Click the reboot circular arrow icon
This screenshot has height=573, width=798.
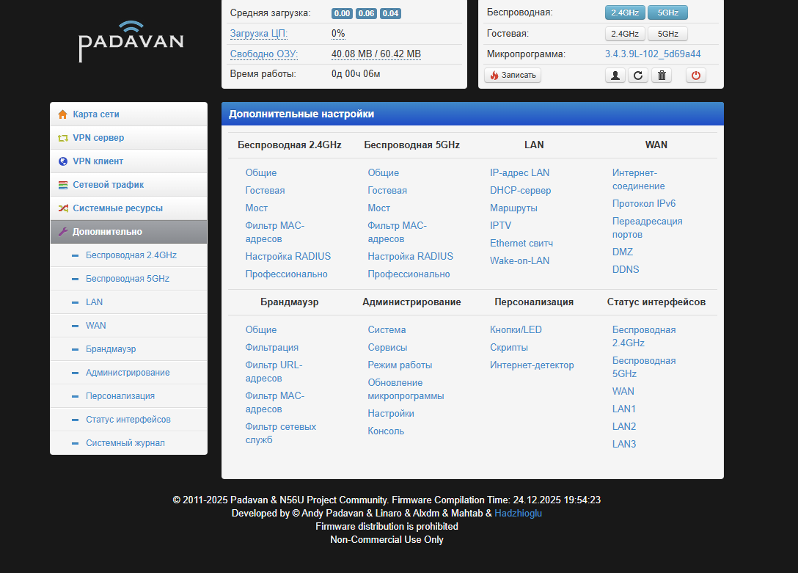pyautogui.click(x=638, y=76)
